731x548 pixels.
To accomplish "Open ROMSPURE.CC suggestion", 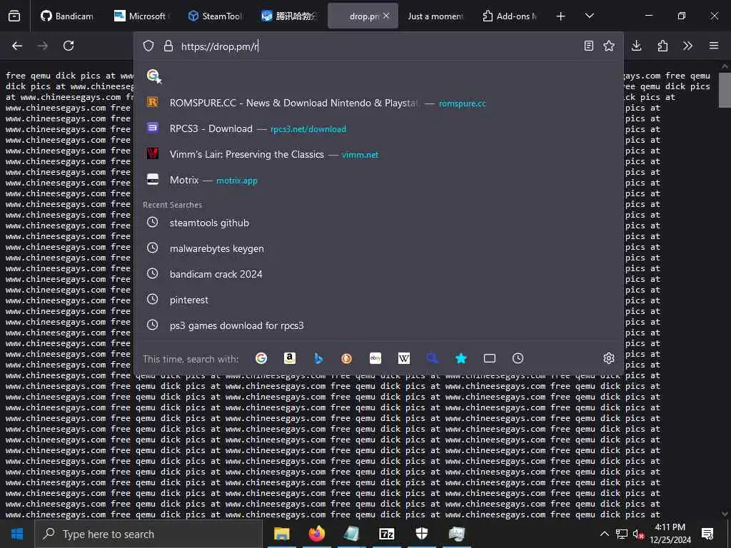I will 378,103.
